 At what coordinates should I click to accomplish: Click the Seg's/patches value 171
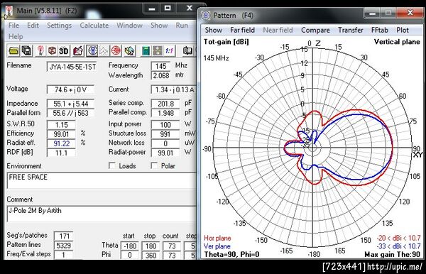(x=63, y=236)
